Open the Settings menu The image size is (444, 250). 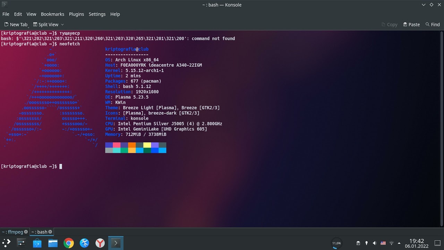tap(97, 14)
